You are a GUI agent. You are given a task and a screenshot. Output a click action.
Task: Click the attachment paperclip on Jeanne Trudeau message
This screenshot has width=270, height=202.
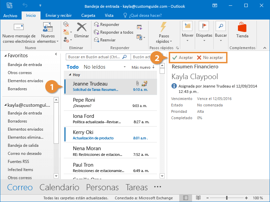(137, 83)
